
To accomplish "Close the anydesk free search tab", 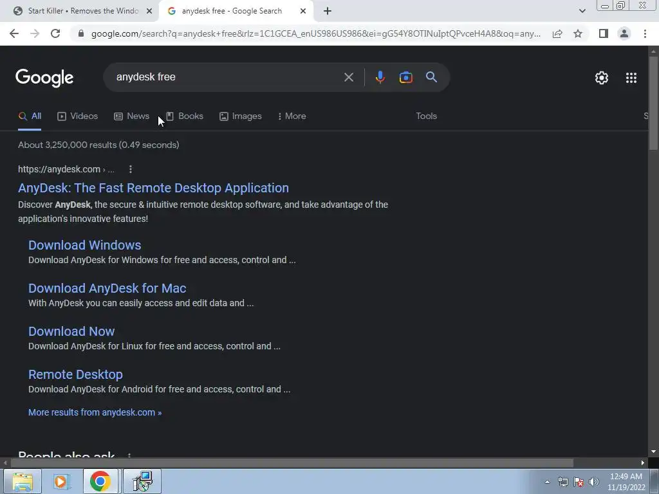I will pos(303,11).
